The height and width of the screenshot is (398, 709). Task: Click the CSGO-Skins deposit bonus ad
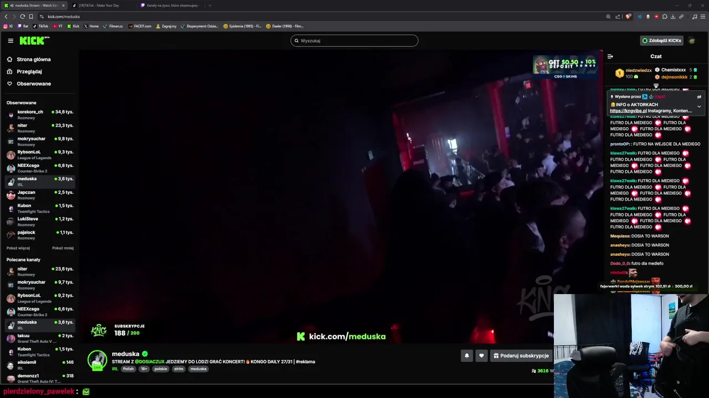(x=566, y=67)
